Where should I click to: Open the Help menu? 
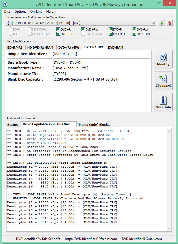click(x=50, y=12)
